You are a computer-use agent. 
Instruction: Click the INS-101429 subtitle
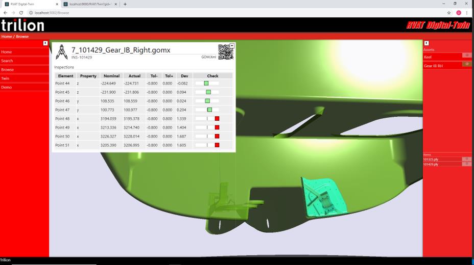pos(82,57)
